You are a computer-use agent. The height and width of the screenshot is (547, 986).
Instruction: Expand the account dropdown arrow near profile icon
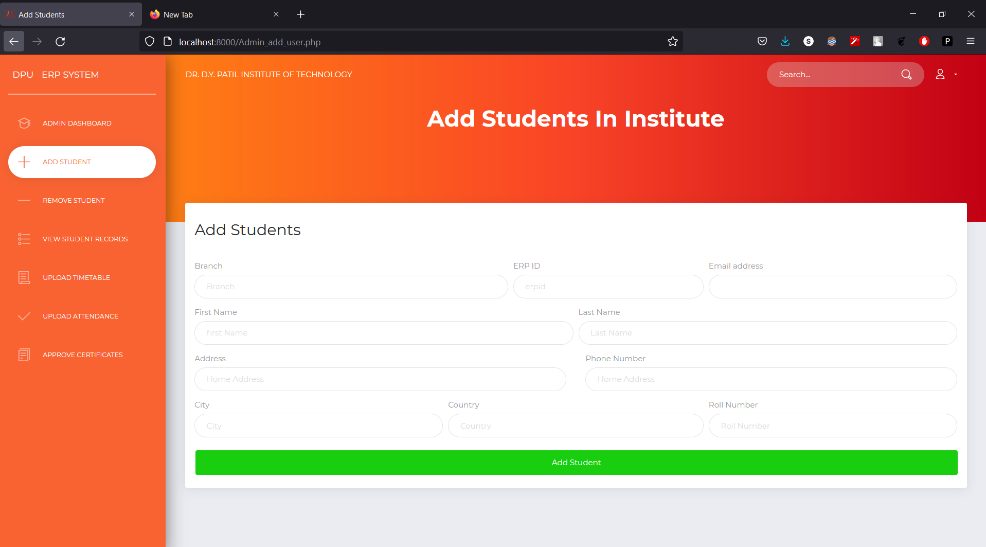point(956,74)
